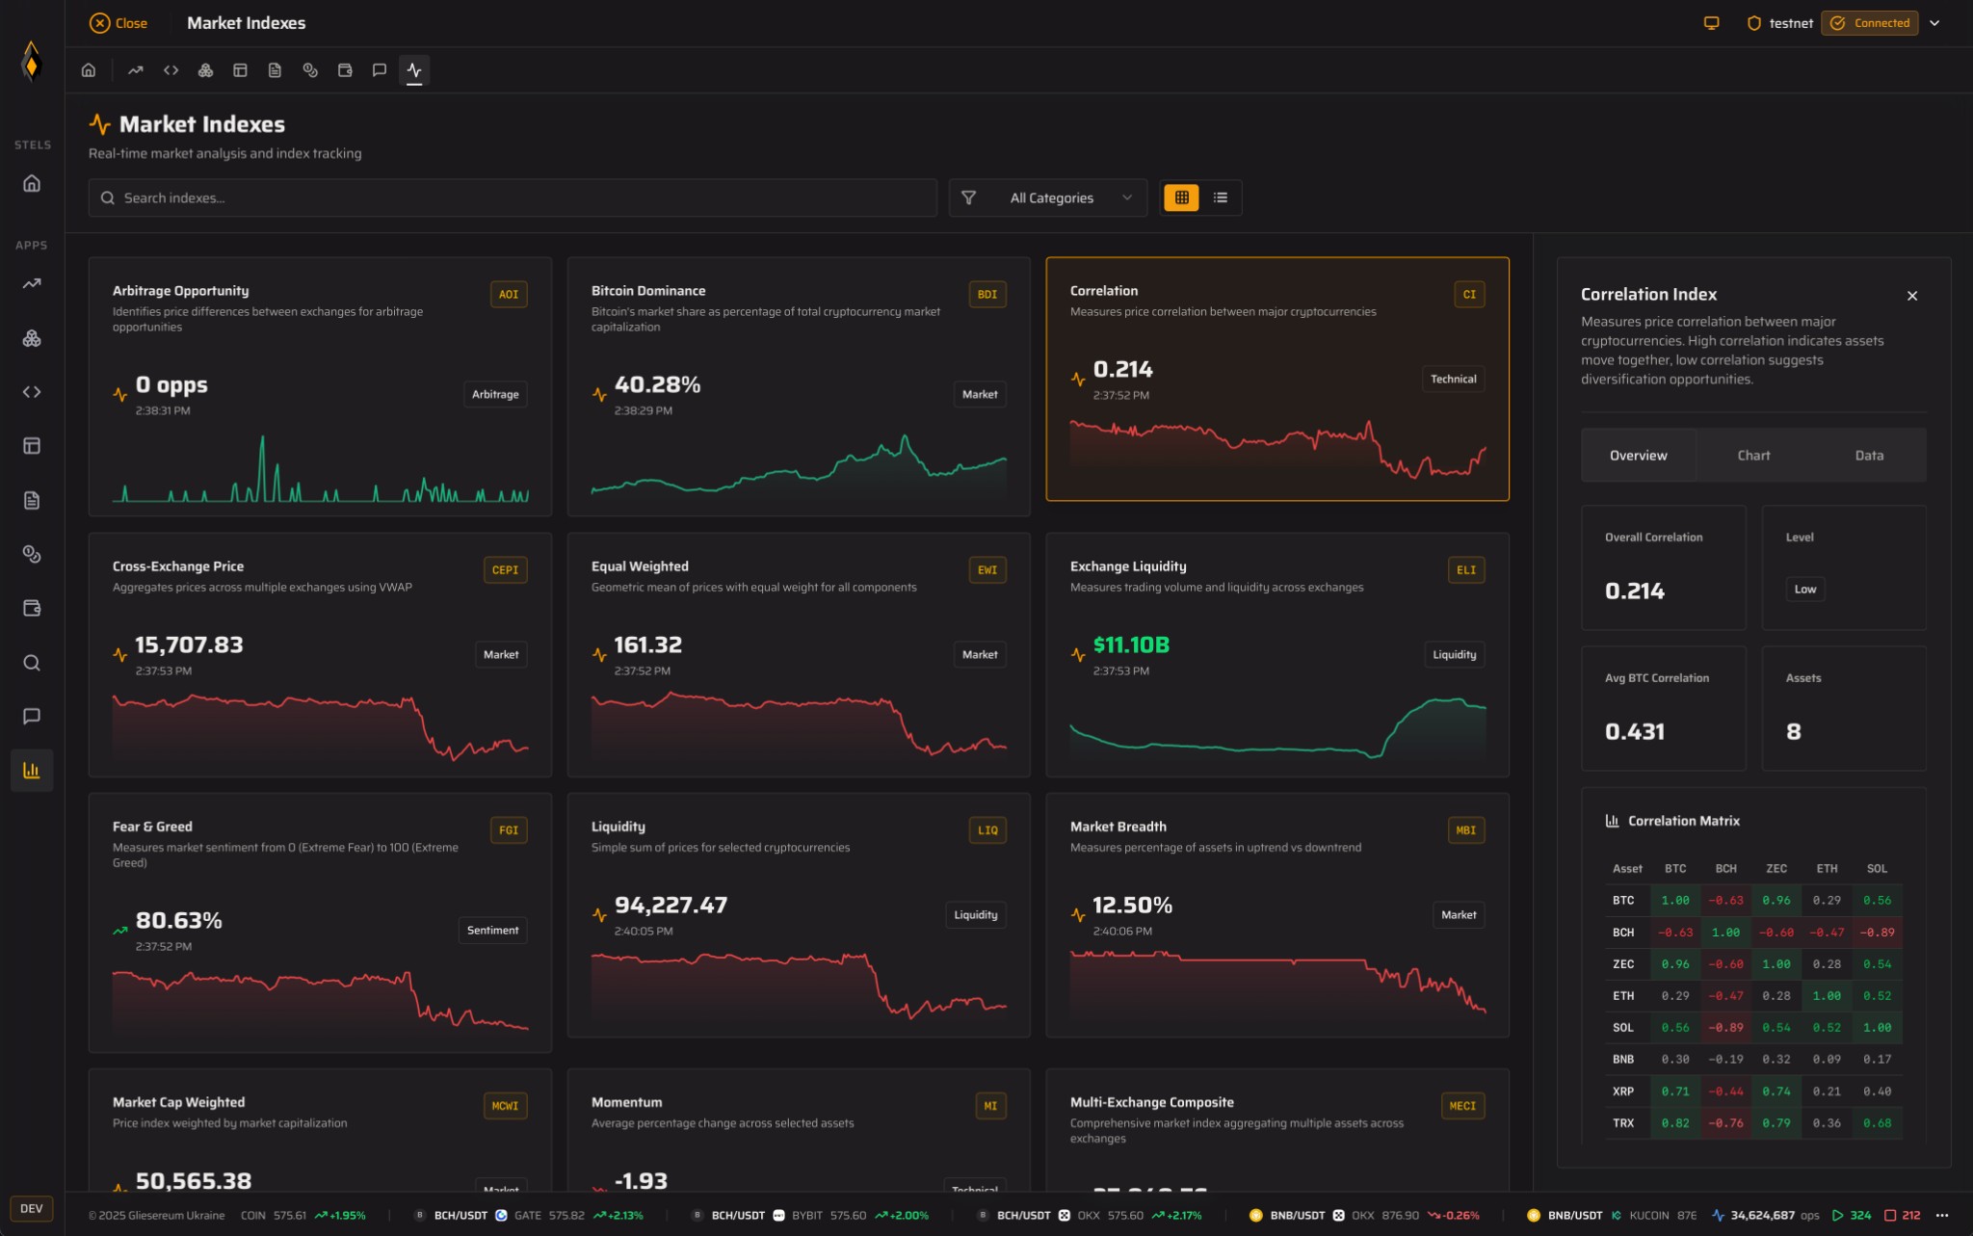
Task: Click the Close button at top left
Action: tap(118, 22)
